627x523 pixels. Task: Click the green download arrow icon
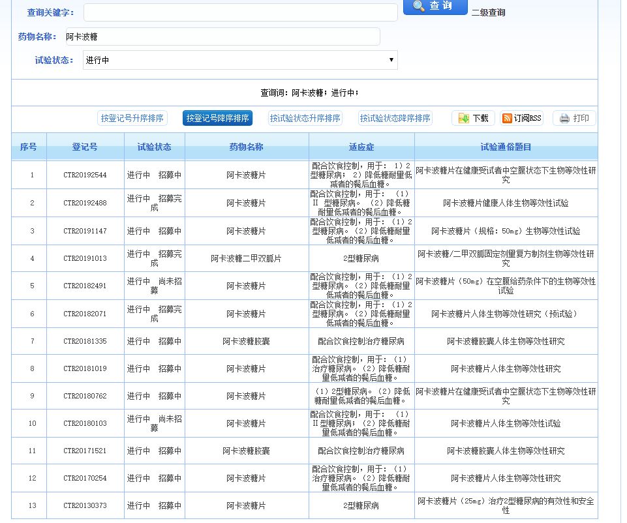[463, 118]
